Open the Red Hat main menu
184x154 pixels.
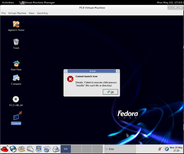coord(4,149)
